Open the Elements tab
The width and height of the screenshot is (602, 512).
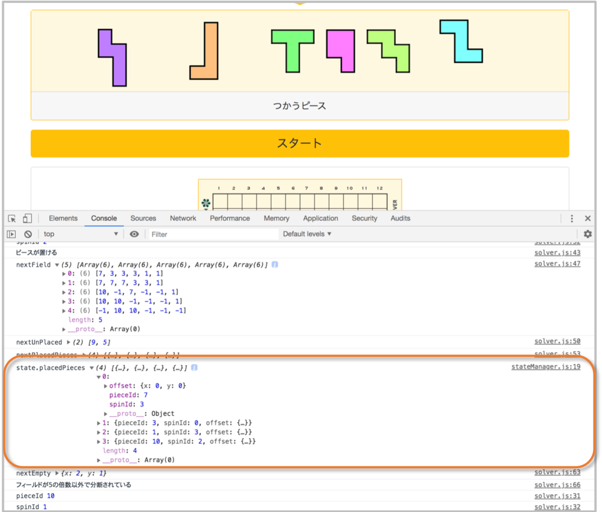pyautogui.click(x=63, y=218)
